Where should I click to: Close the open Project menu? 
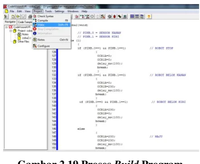coord(38,11)
